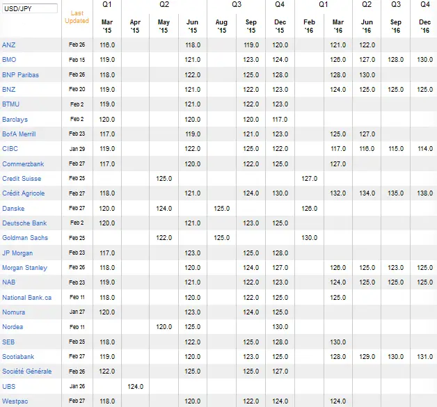Select Morgan Stanley's Sep '16 value 123.0

pyautogui.click(x=396, y=268)
